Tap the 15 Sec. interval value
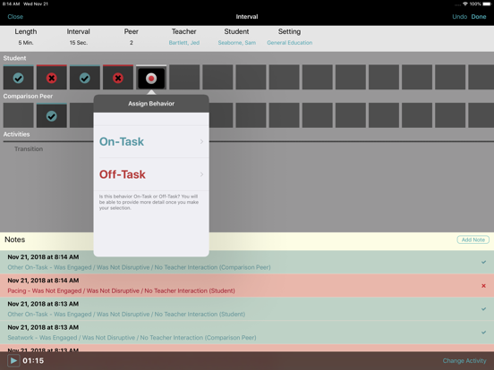Screen dimensions: 494x370 (x=79, y=43)
